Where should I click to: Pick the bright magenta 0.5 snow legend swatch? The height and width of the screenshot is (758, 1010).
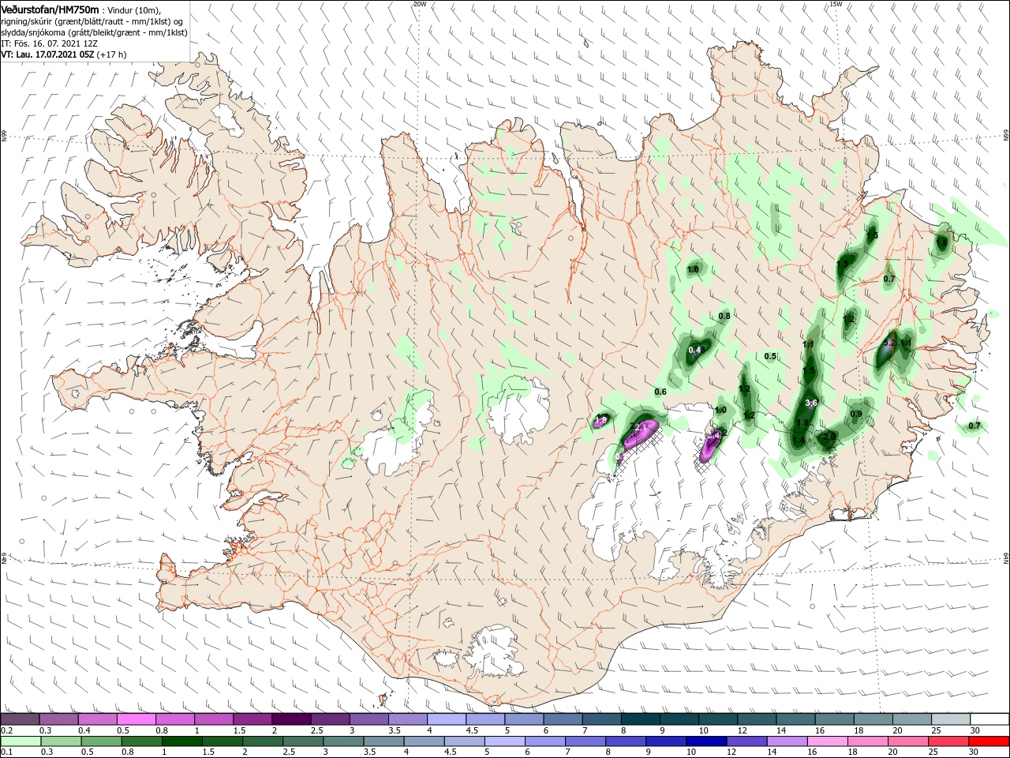pyautogui.click(x=136, y=719)
